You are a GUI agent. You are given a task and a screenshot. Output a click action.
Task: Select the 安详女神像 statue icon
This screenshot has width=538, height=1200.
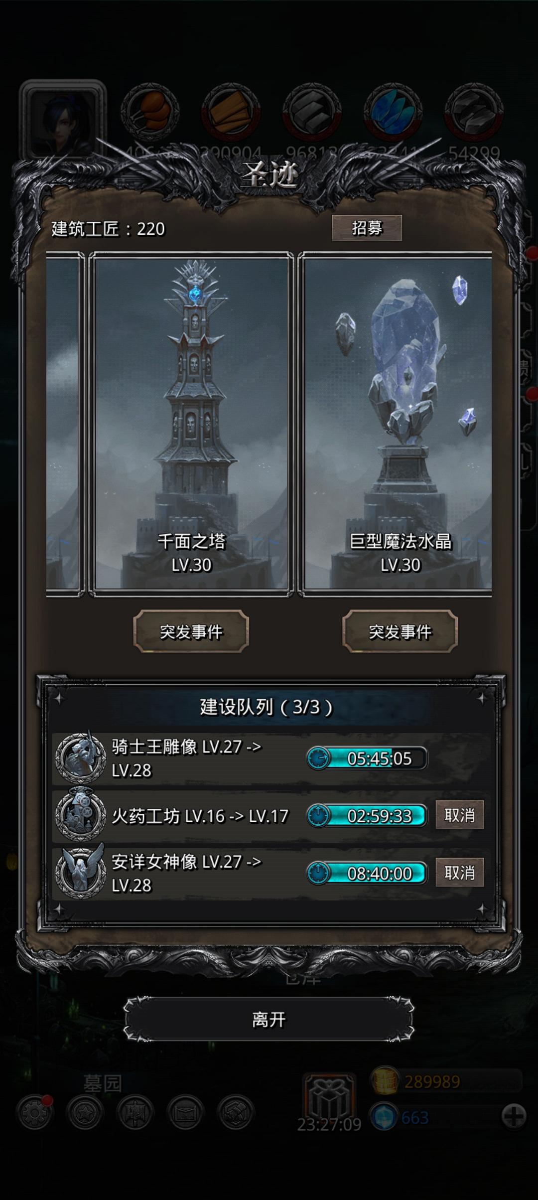pyautogui.click(x=80, y=873)
